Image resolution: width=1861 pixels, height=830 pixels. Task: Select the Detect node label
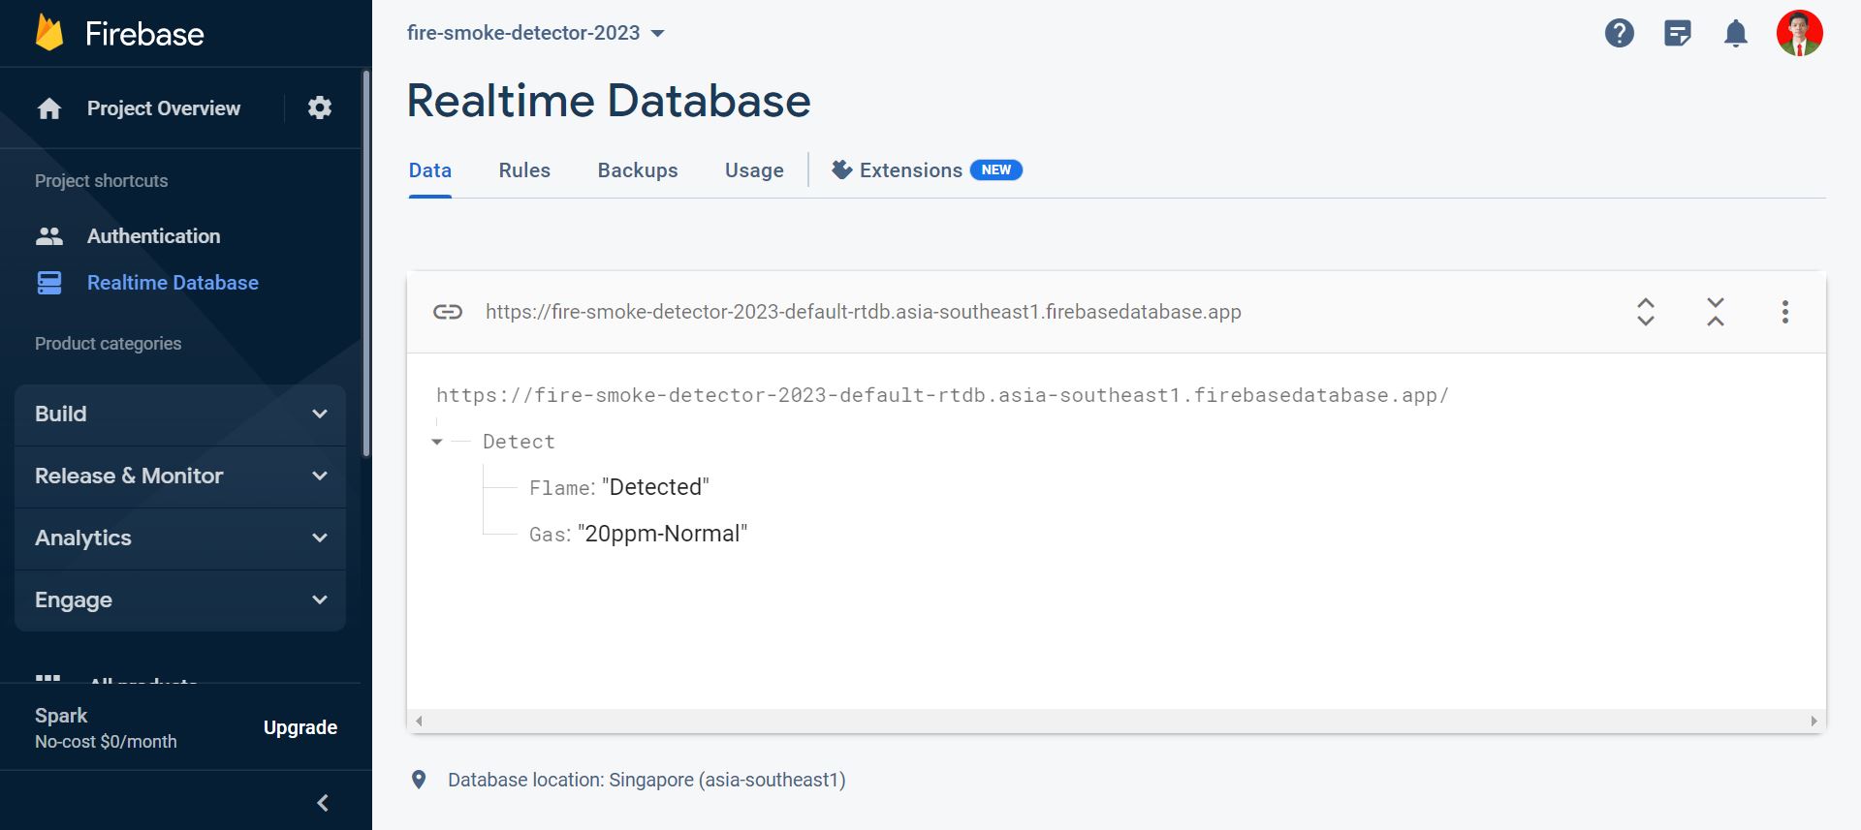point(519,442)
